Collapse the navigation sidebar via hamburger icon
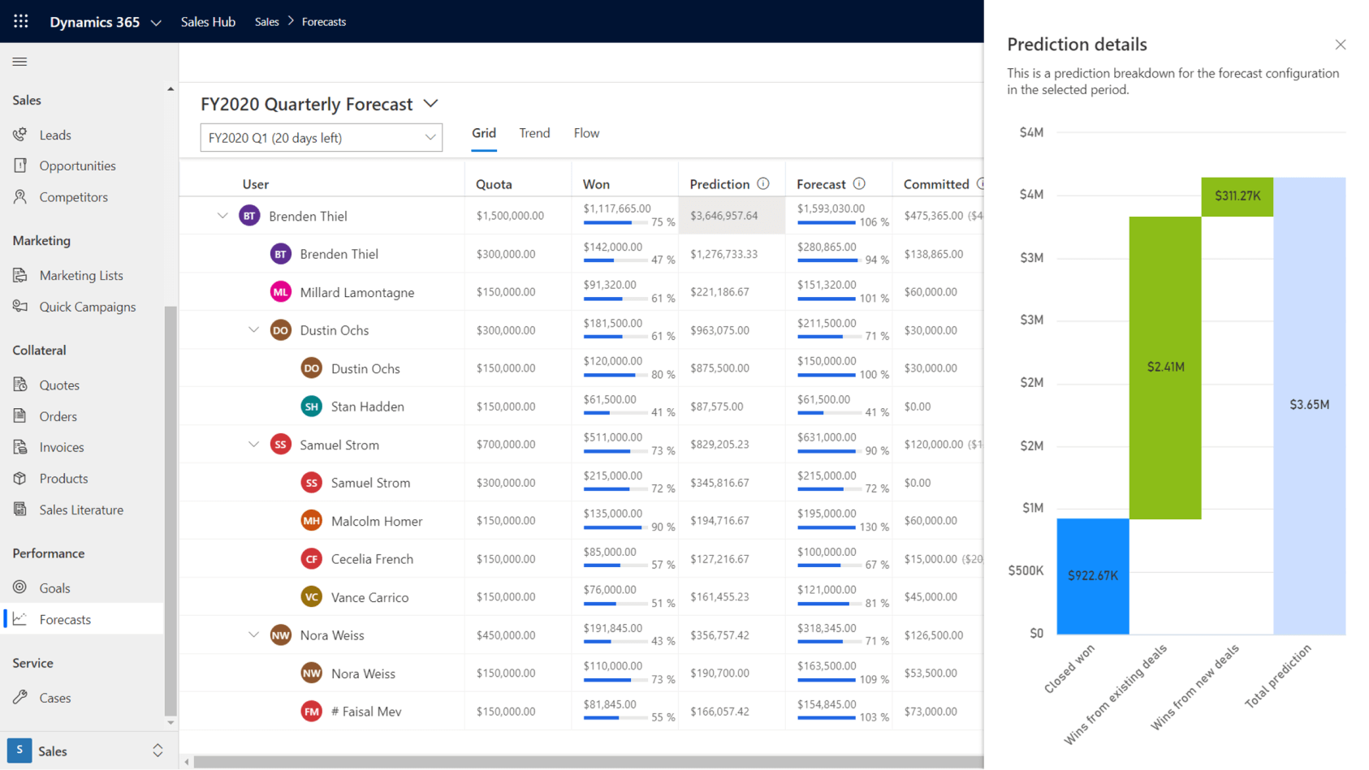 (19, 62)
